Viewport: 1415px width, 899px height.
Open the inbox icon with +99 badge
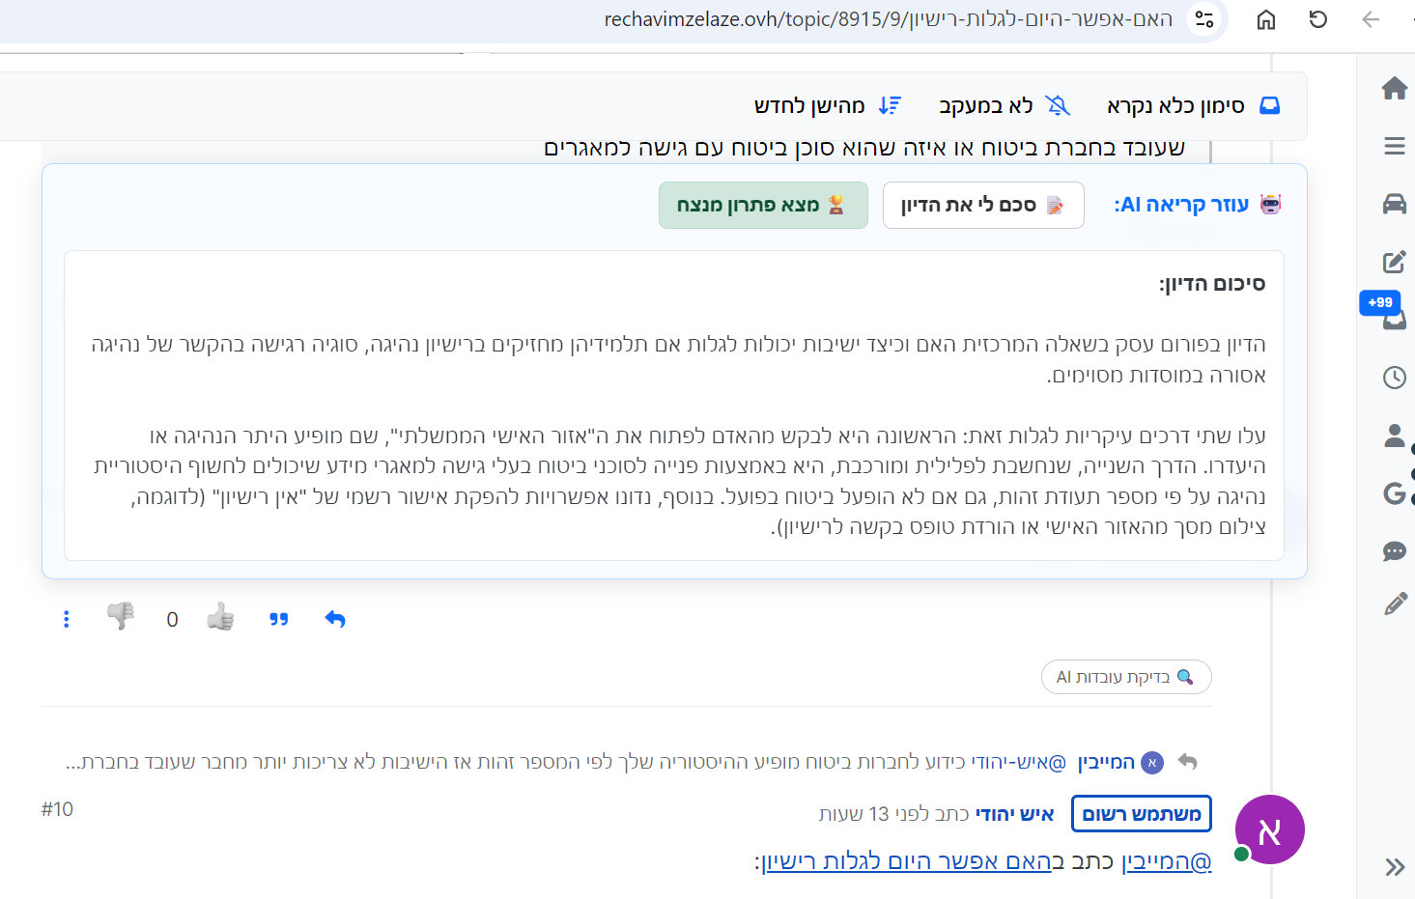click(1394, 319)
